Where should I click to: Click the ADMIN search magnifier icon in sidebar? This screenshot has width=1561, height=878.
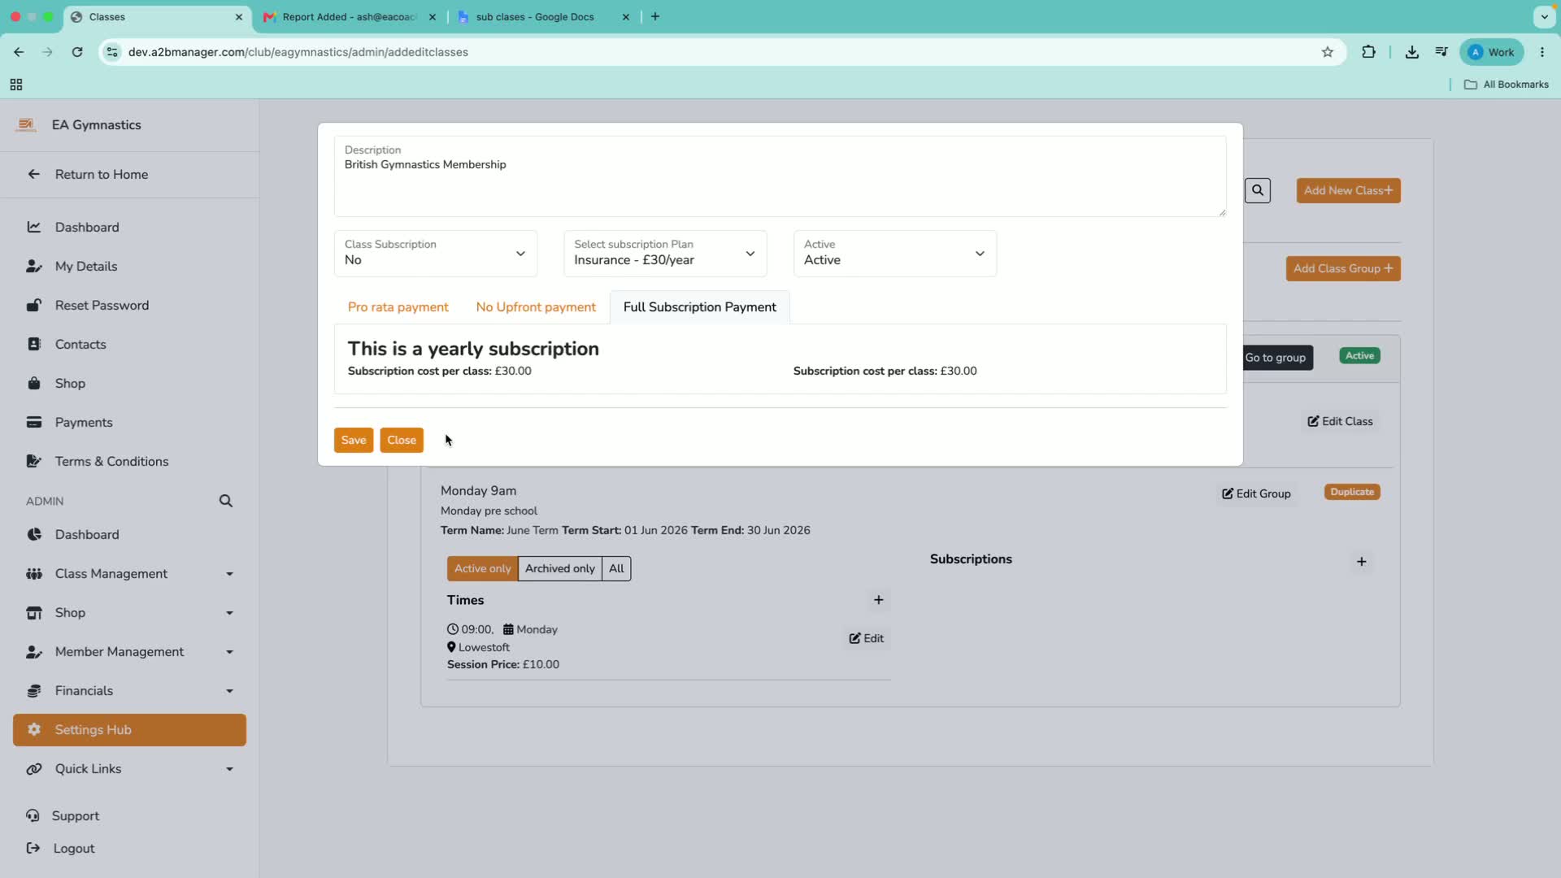point(226,501)
